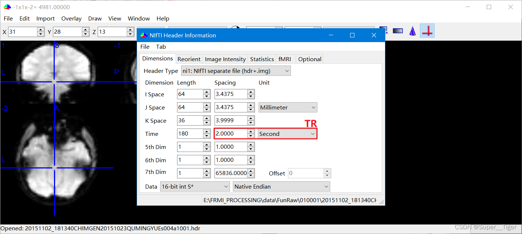The width and height of the screenshot is (522, 234).
Task: Click the Time length field showing 180
Action: [x=190, y=134]
